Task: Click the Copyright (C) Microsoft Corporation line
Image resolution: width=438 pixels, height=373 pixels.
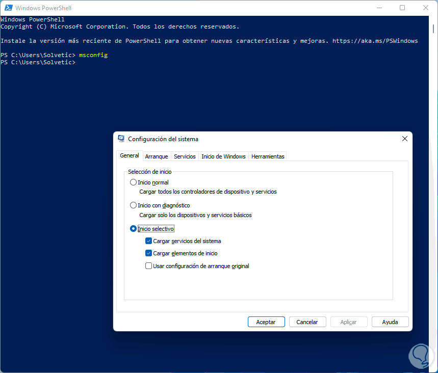Action: [x=120, y=26]
